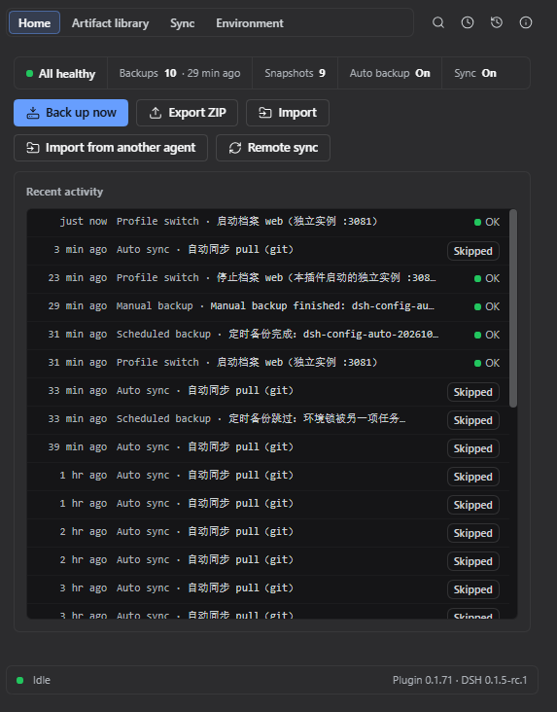Viewport: 557px width, 712px height.
Task: Click the Sync On indicator
Action: pyautogui.click(x=475, y=73)
